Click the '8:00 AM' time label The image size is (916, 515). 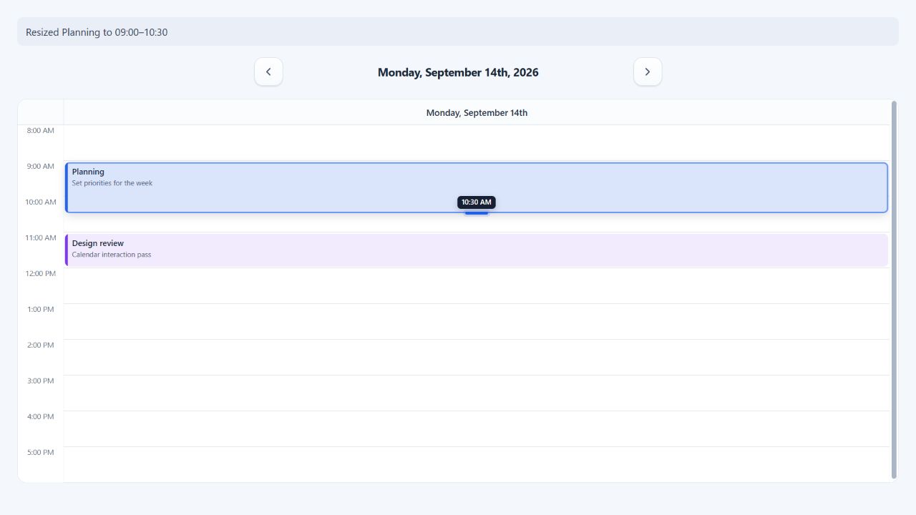click(40, 131)
